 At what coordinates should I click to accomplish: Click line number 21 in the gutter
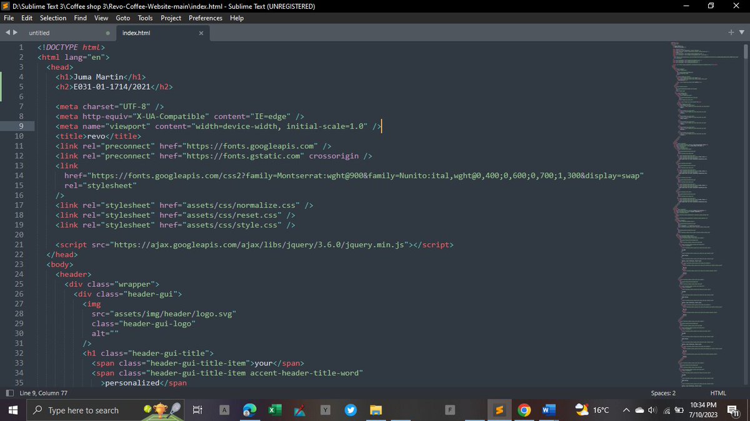19,244
